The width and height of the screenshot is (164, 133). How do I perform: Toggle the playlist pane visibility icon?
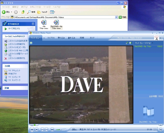click(x=130, y=43)
